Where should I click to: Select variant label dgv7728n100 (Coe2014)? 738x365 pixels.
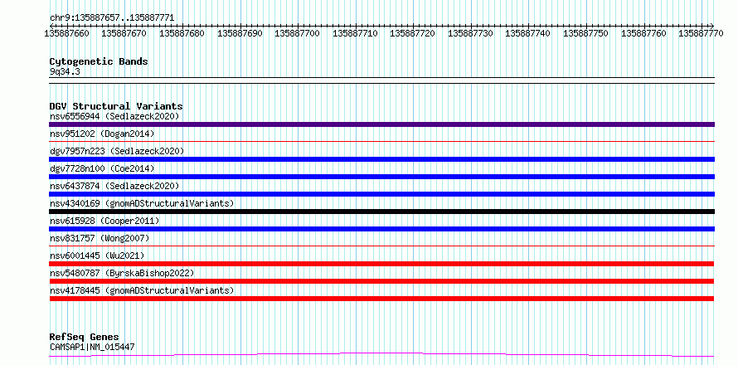[x=102, y=168]
